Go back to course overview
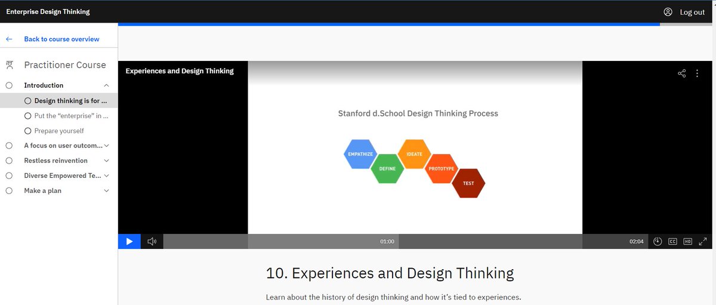The image size is (716, 305). [x=61, y=39]
